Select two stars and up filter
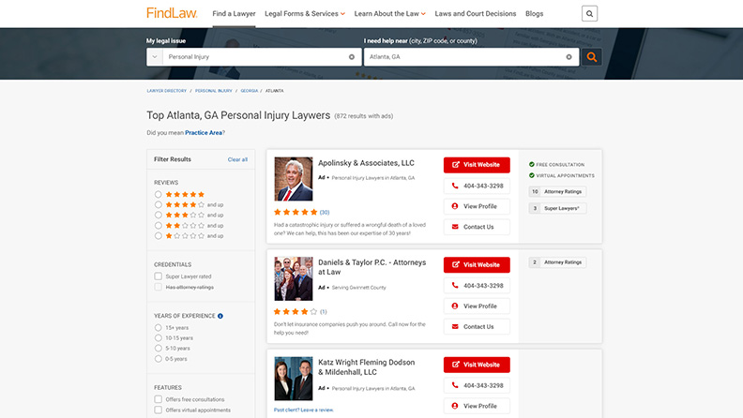 (x=159, y=225)
